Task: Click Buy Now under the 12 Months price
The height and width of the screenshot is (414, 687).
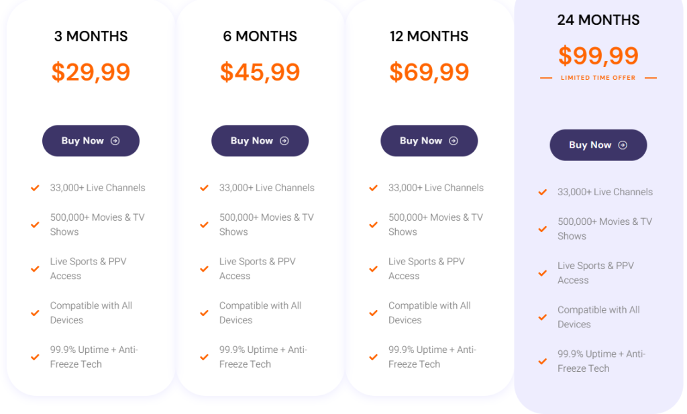Action: click(x=429, y=141)
